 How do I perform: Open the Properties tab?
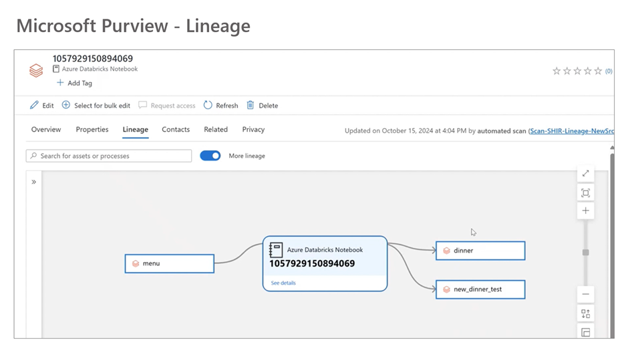coord(92,129)
